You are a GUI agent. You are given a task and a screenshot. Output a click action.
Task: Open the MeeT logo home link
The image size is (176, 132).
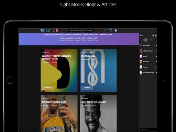[45, 31]
